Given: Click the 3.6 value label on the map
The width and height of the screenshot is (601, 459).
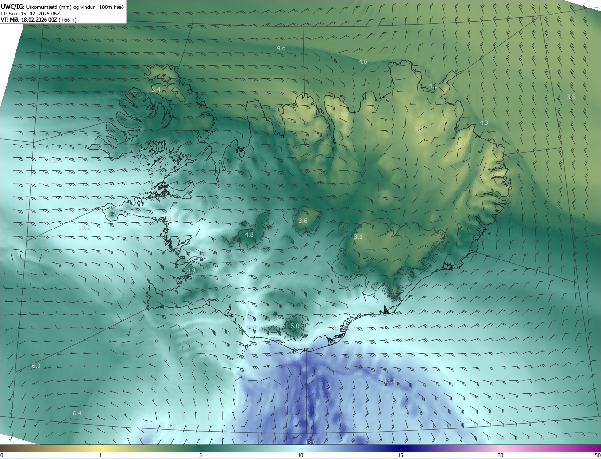Looking at the screenshot, I should (x=303, y=221).
